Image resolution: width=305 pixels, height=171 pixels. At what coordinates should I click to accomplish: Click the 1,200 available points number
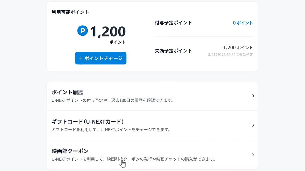[x=108, y=31]
